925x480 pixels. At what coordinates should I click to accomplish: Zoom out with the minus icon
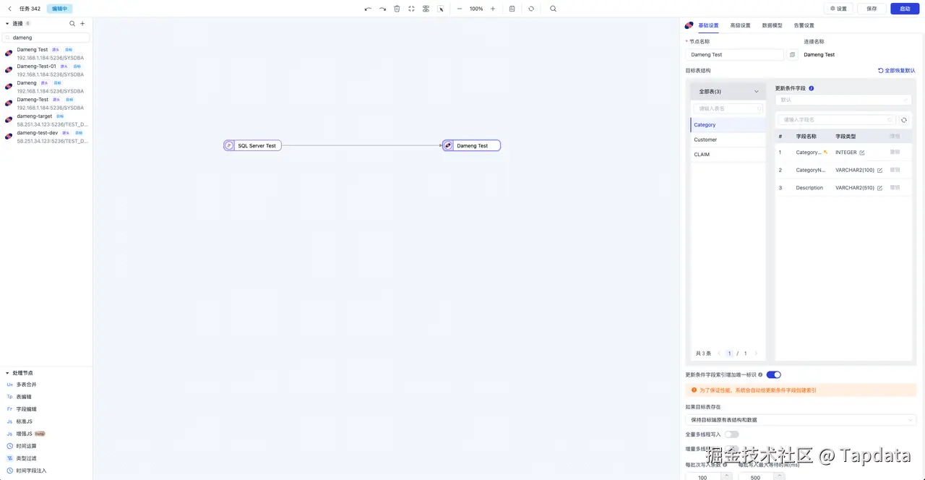[x=460, y=9]
